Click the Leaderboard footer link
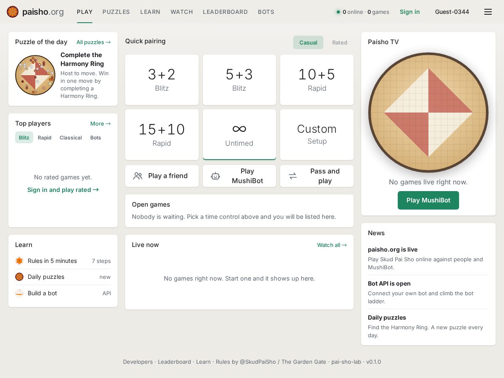 pyautogui.click(x=174, y=362)
